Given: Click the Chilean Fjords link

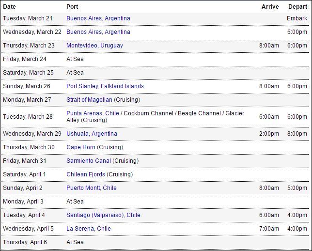Looking at the screenshot, I should click(x=86, y=174).
